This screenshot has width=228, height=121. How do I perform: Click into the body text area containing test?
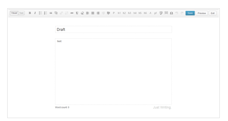click(114, 72)
